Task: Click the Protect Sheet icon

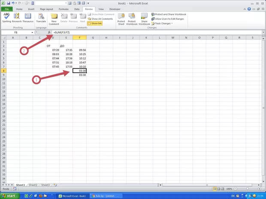Action: coord(121,19)
